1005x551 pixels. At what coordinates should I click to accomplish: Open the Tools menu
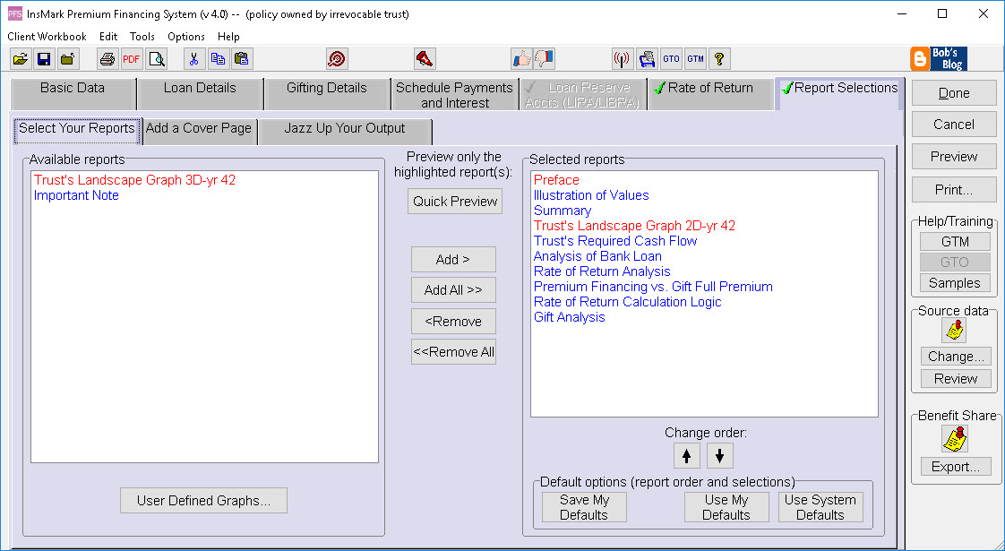[x=142, y=37]
